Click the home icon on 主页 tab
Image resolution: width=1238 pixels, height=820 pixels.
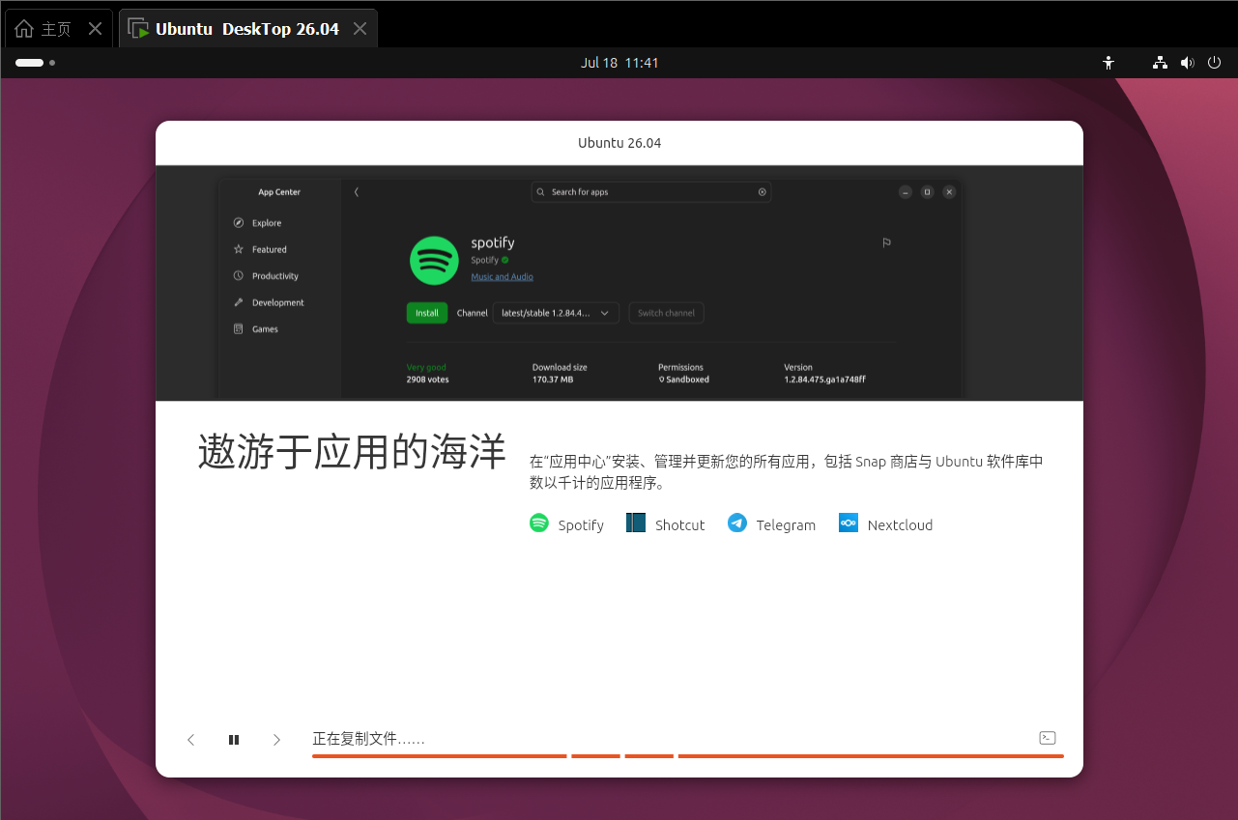click(24, 28)
